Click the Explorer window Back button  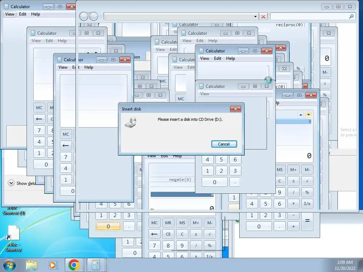click(x=84, y=16)
